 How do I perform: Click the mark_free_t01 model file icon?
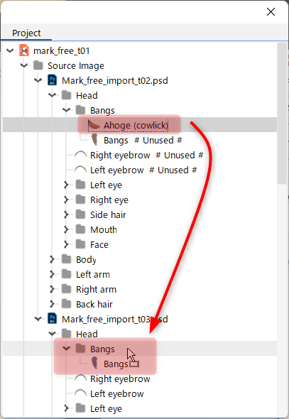click(24, 50)
